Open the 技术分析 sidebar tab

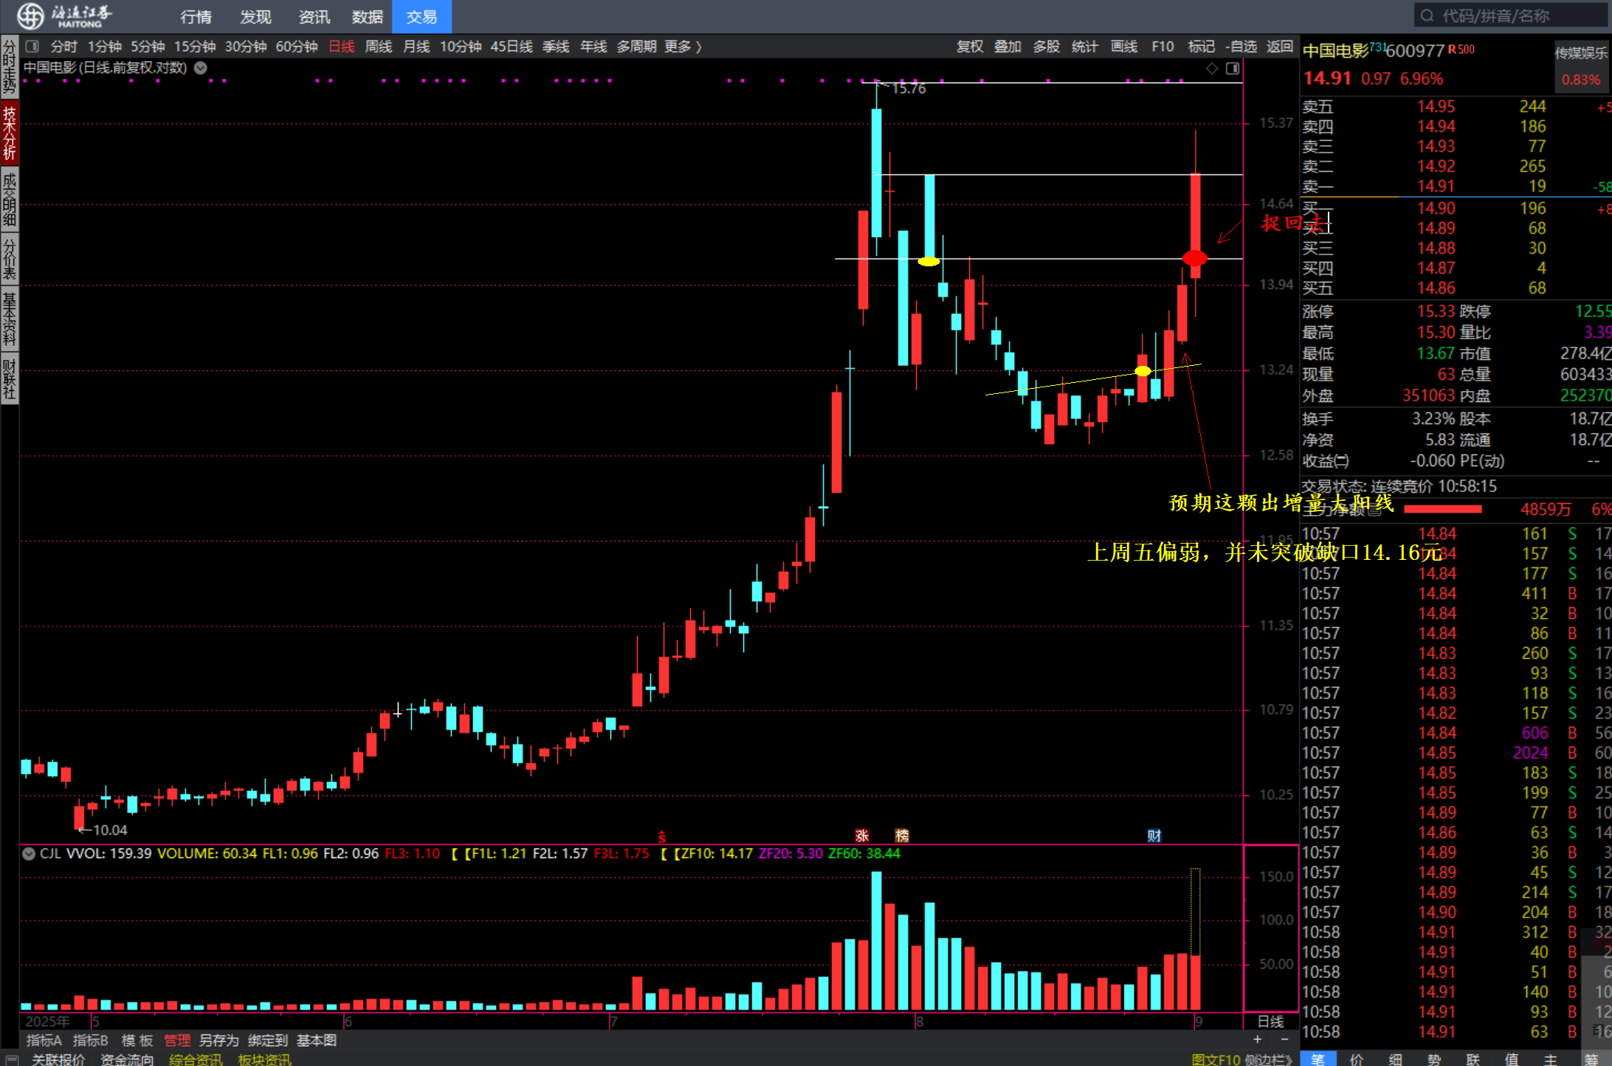click(x=10, y=133)
